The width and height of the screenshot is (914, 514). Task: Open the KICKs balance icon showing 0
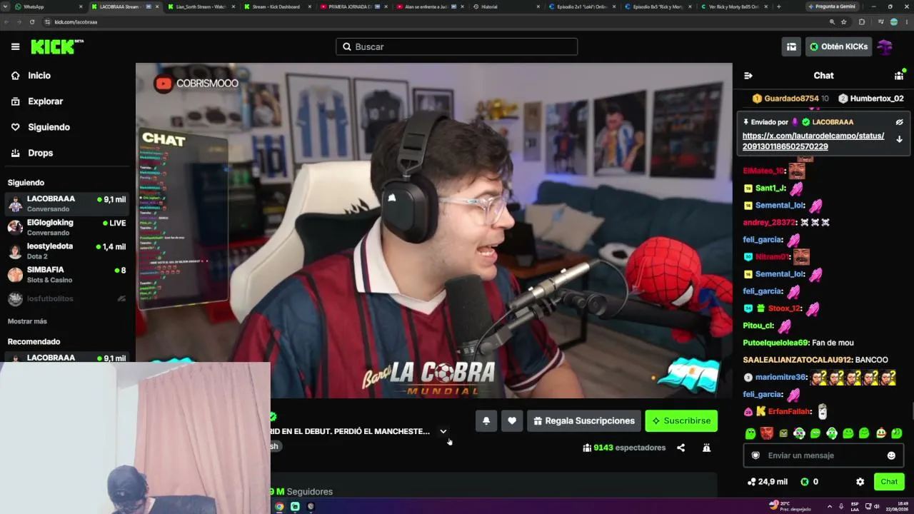click(809, 482)
